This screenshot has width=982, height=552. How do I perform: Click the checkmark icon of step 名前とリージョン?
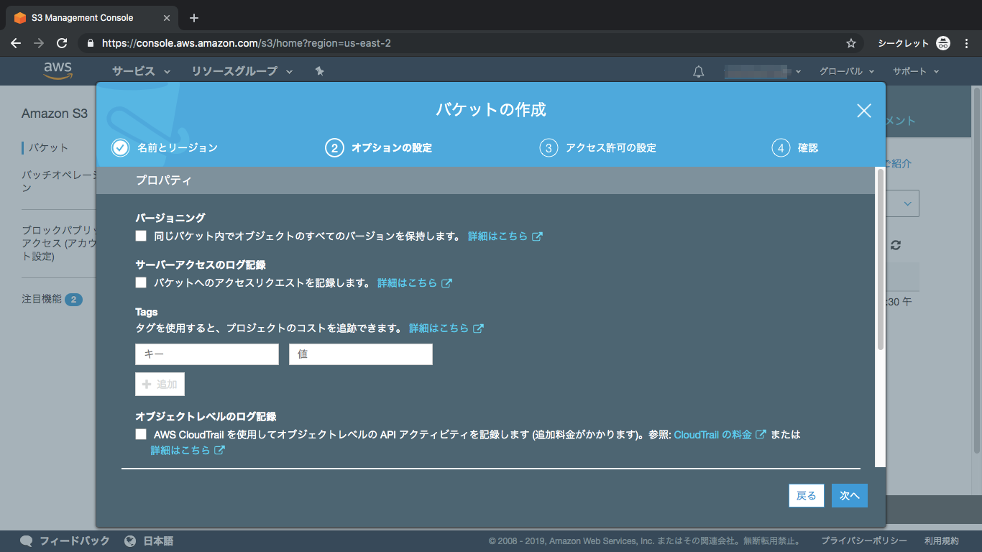point(120,147)
